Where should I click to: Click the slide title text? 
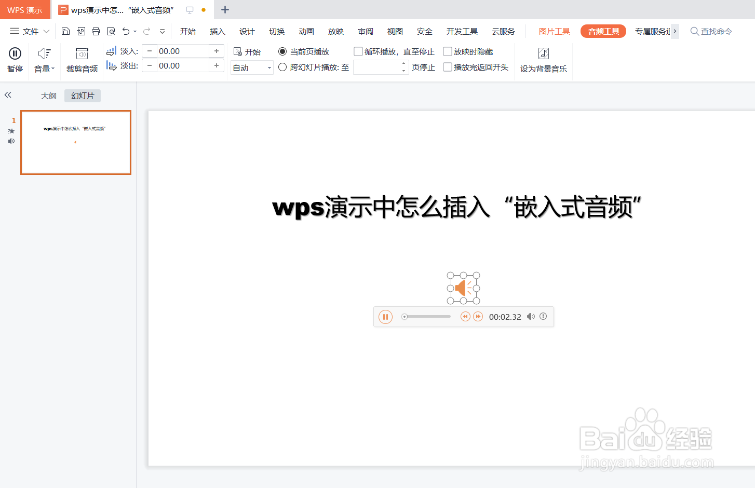pos(456,207)
